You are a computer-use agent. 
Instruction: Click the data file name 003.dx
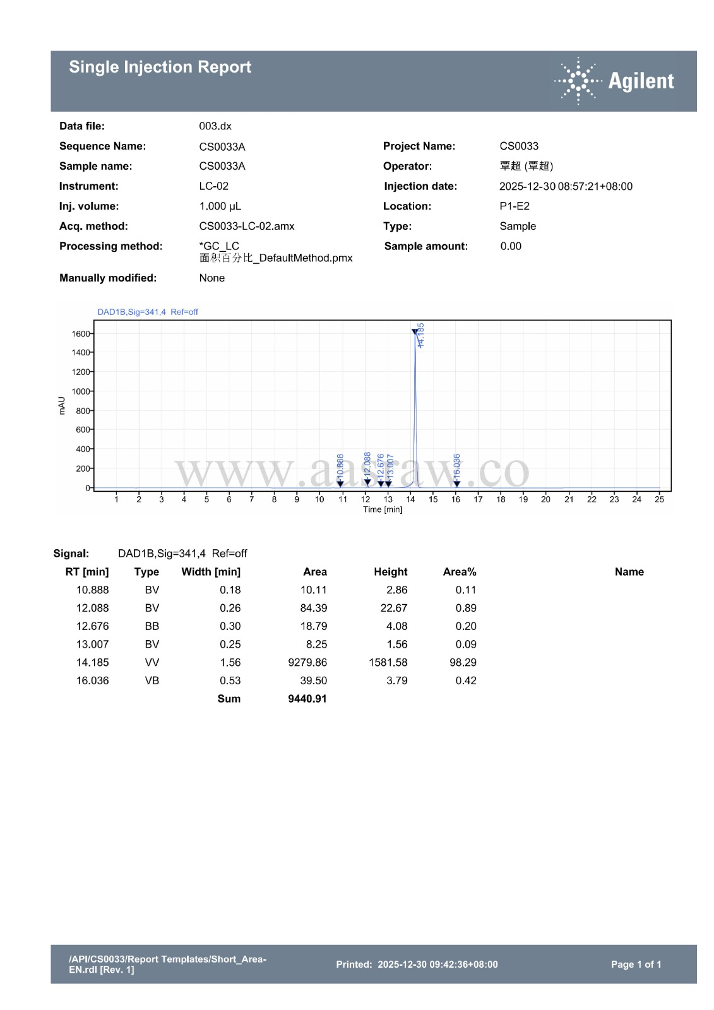(x=215, y=126)
